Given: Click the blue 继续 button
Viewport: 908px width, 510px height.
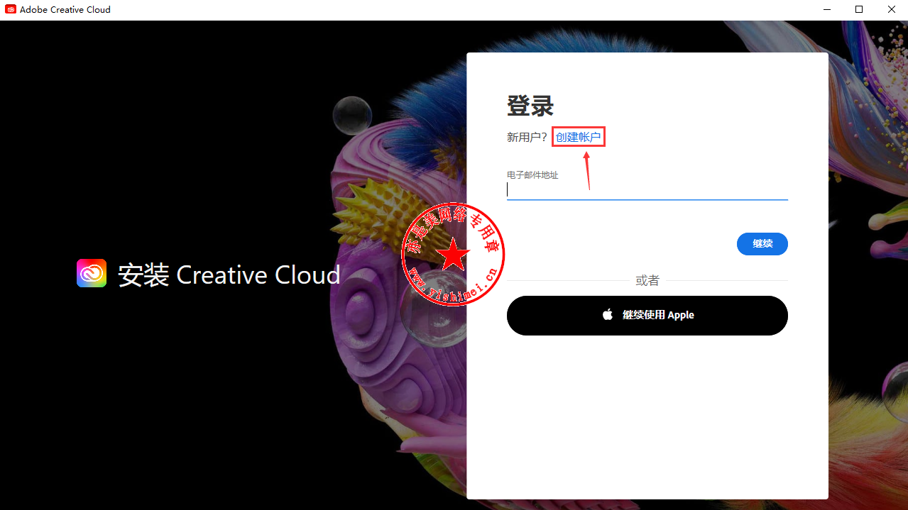Looking at the screenshot, I should (x=762, y=243).
